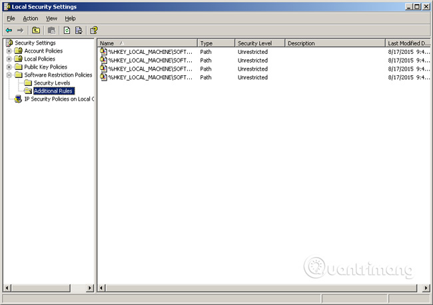The width and height of the screenshot is (433, 305).
Task: Open the Help menu
Action: click(x=70, y=19)
